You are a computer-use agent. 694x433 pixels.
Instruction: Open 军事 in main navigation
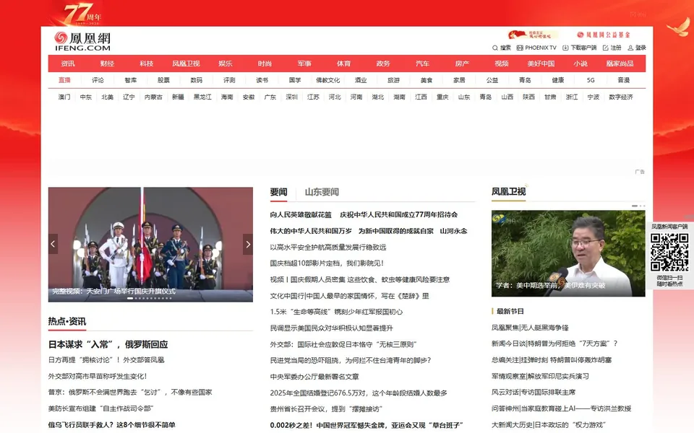point(304,64)
